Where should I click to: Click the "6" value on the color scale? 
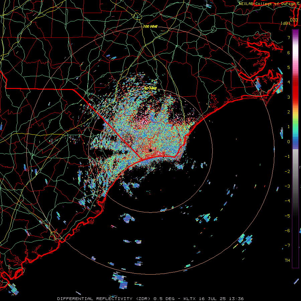tap(289, 53)
